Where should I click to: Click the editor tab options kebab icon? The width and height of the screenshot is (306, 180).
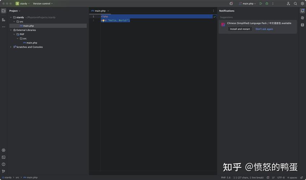[213, 11]
